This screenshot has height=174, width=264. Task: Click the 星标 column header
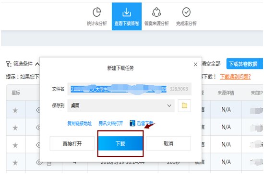(16, 93)
